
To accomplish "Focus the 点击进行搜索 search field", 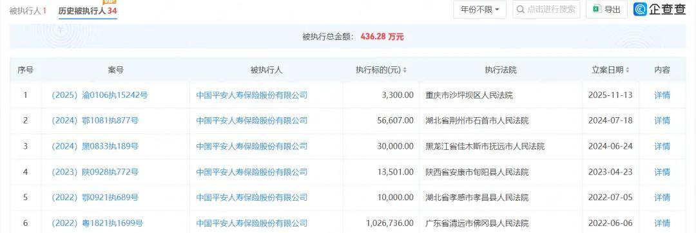I will coord(546,9).
